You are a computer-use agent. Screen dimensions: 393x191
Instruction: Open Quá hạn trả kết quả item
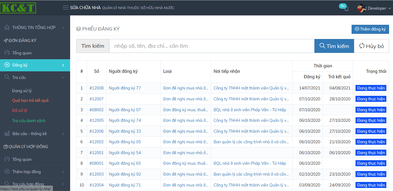pos(30,100)
